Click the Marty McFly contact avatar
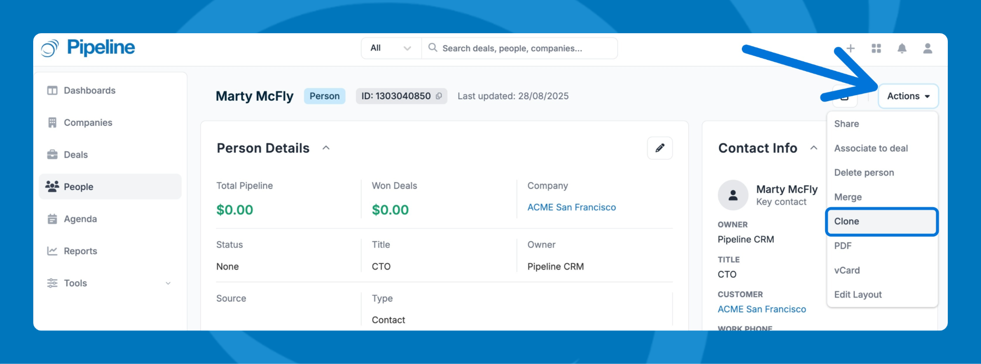Screen dimensions: 981x364 733,195
